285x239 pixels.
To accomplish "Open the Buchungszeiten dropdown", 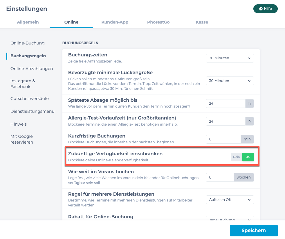I will coord(230,58).
